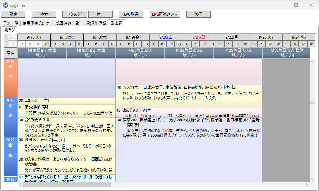Click the horizontal scrollbar right arrow
The image size is (319, 191).
(x=308, y=185)
